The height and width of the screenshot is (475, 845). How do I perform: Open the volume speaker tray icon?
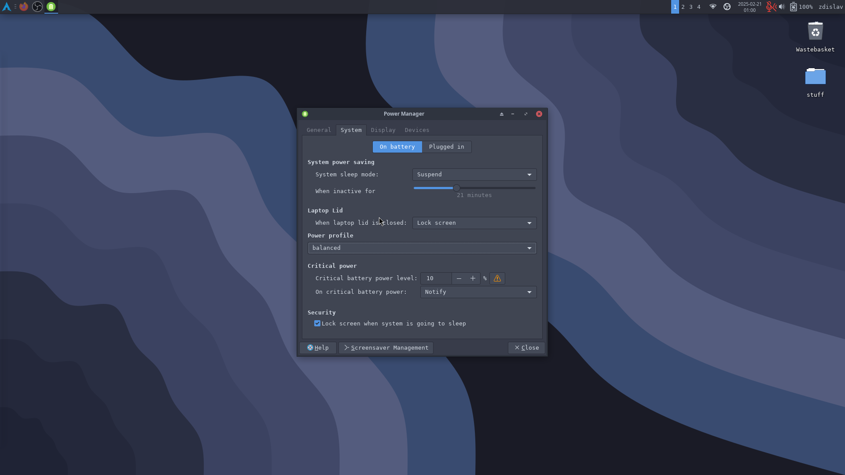[782, 7]
